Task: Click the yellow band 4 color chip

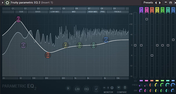Action: point(157,81)
